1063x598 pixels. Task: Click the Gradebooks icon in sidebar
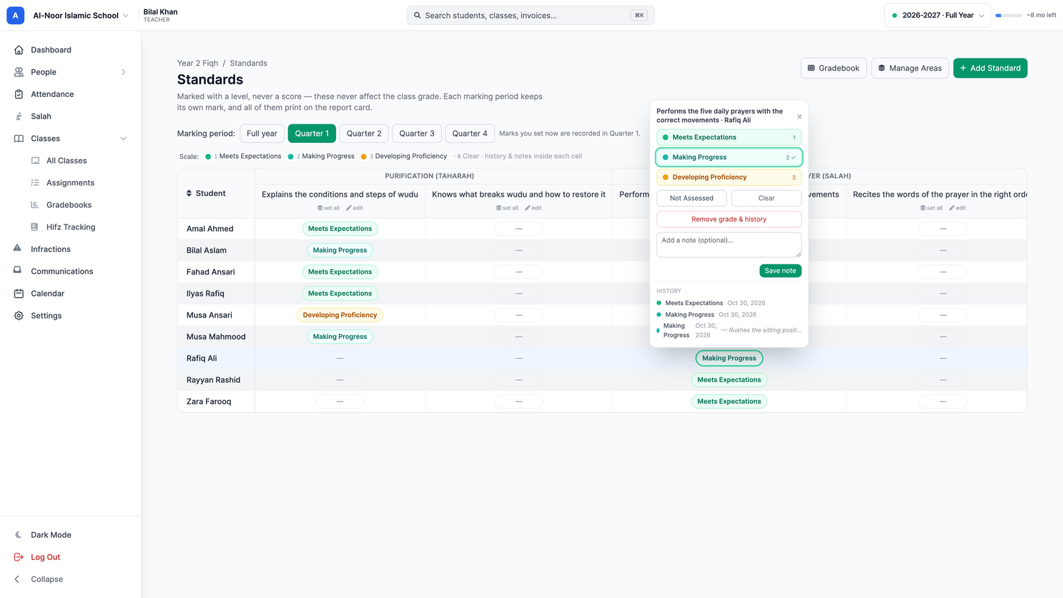pyautogui.click(x=35, y=205)
